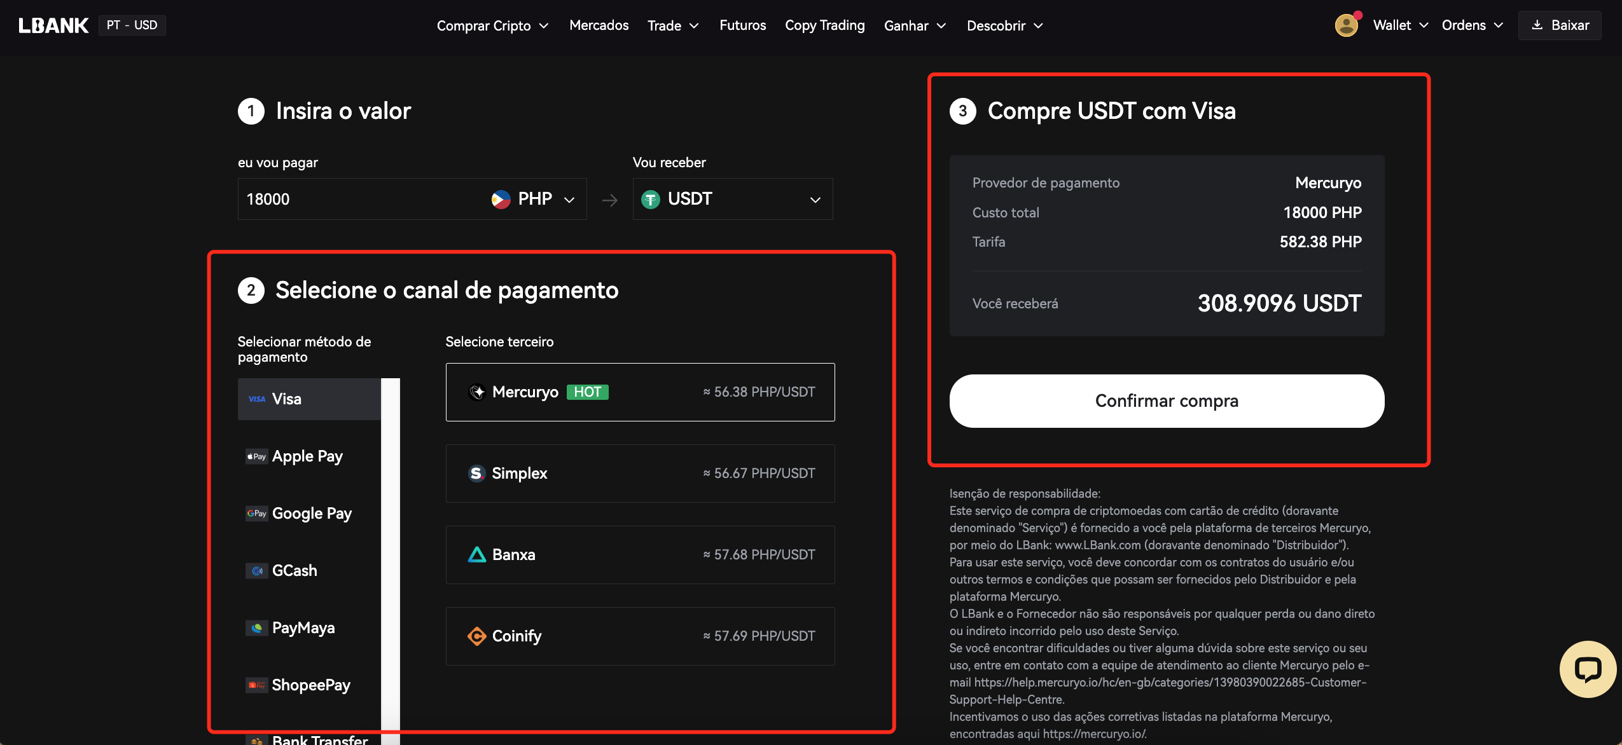Go to Mercados page

599,25
